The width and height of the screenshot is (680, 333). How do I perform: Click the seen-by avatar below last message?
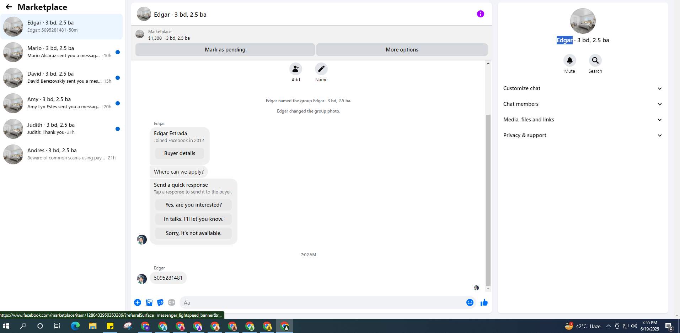click(x=476, y=288)
